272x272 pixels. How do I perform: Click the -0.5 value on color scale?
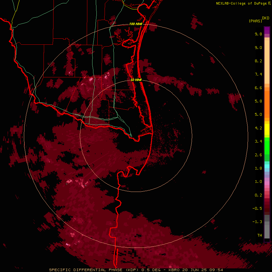[257, 209]
